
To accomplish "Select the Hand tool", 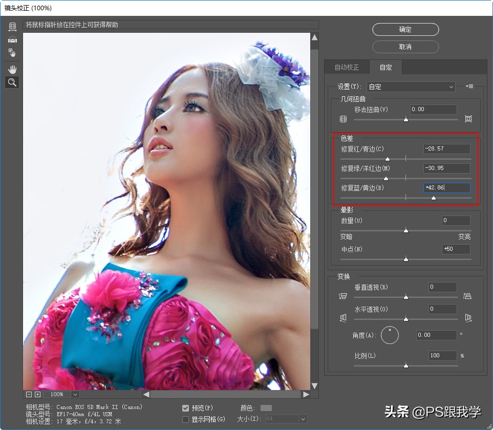I will (12, 70).
